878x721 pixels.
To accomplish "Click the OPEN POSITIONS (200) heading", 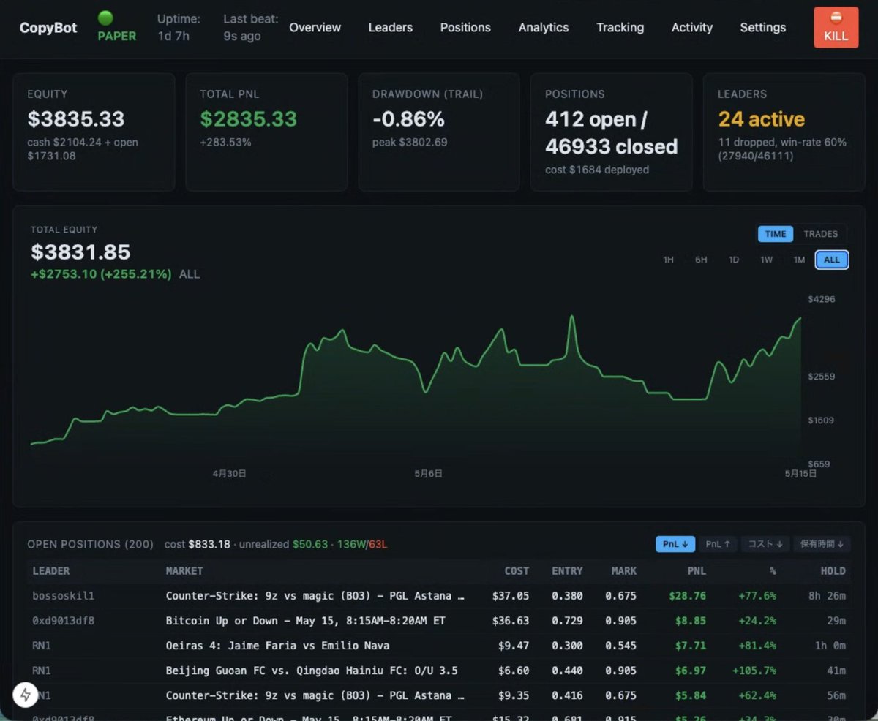I will click(91, 545).
